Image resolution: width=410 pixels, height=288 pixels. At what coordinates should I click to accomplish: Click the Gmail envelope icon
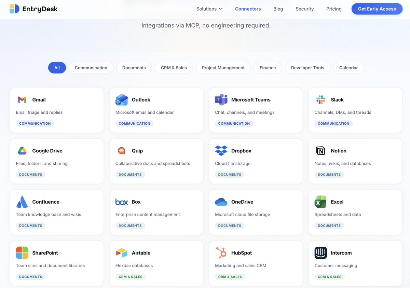22,100
